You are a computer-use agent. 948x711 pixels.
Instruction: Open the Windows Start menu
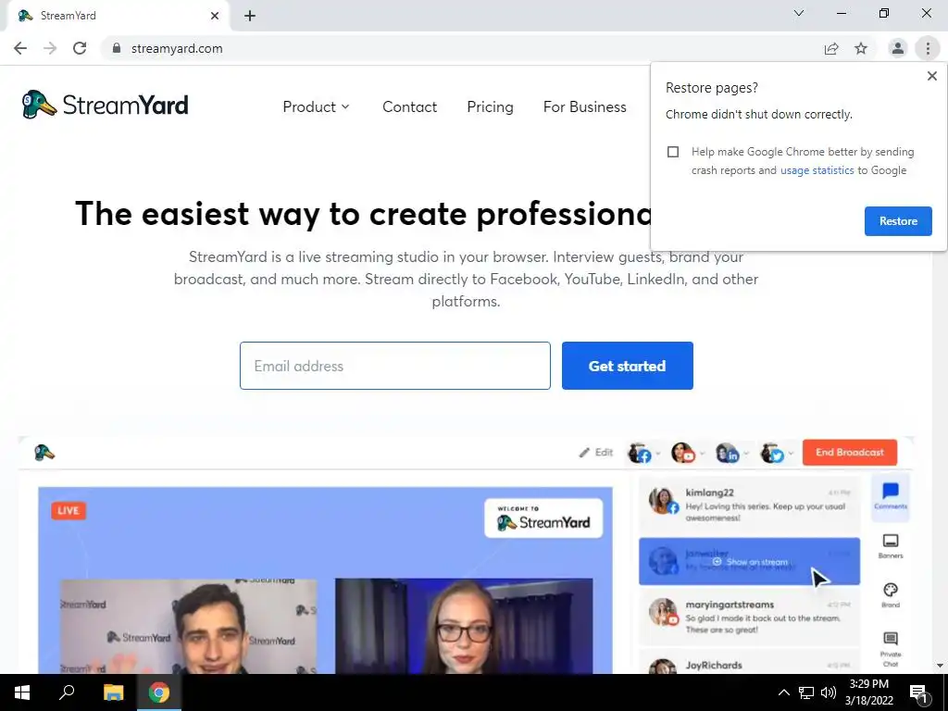[22, 692]
